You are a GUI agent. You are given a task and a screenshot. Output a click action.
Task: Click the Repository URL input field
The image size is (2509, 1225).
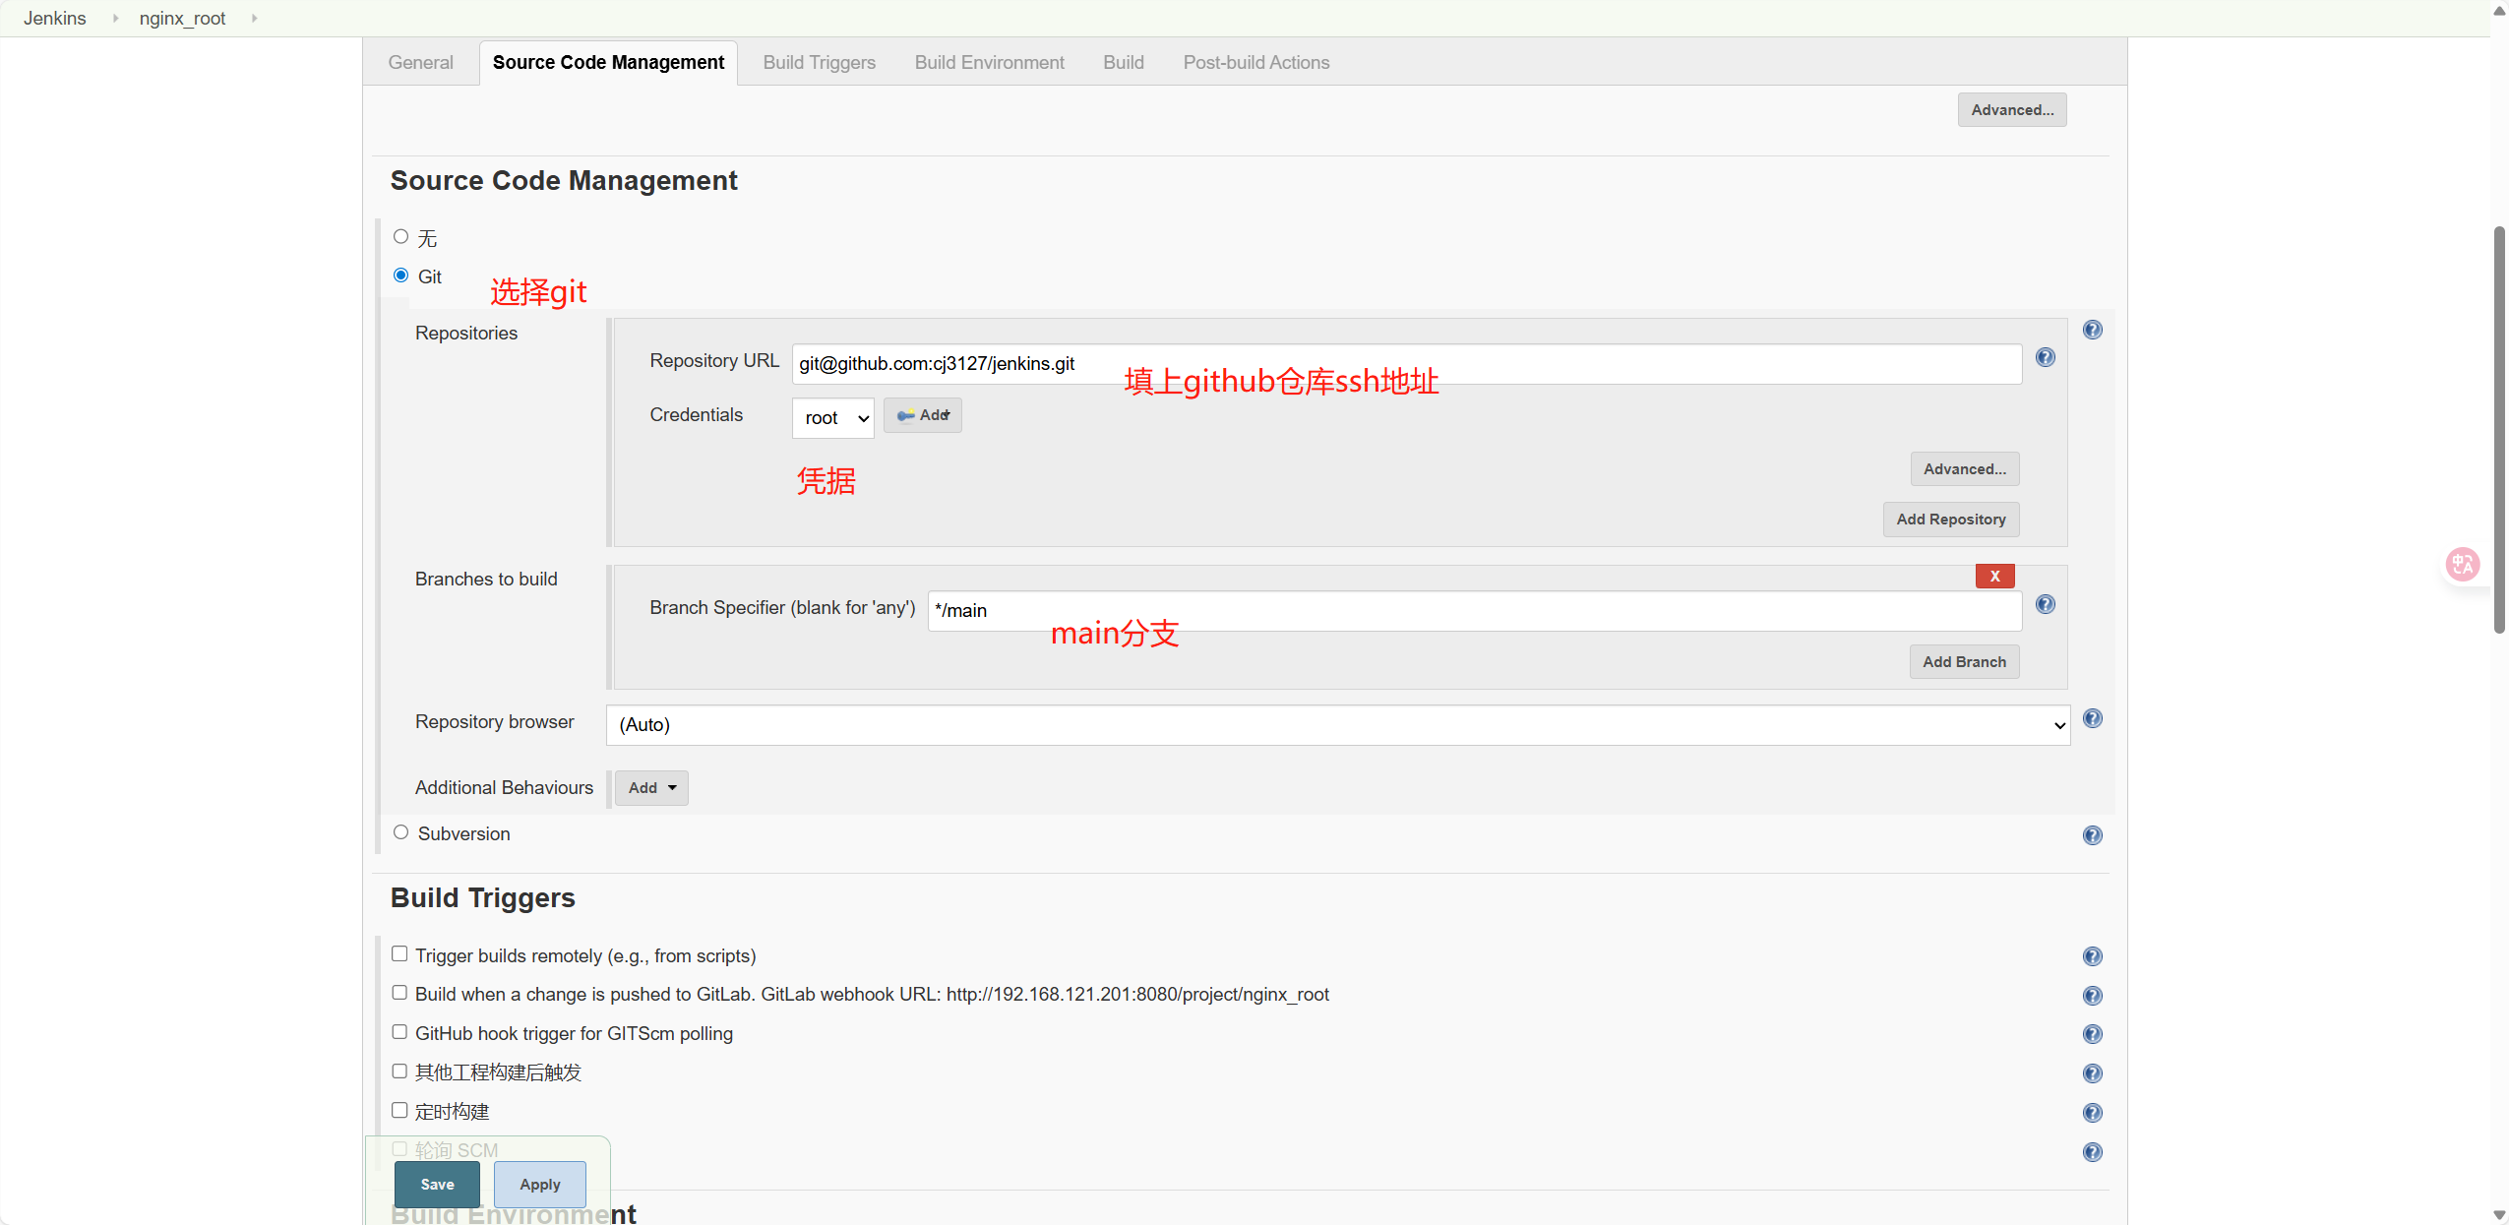tap(1406, 364)
